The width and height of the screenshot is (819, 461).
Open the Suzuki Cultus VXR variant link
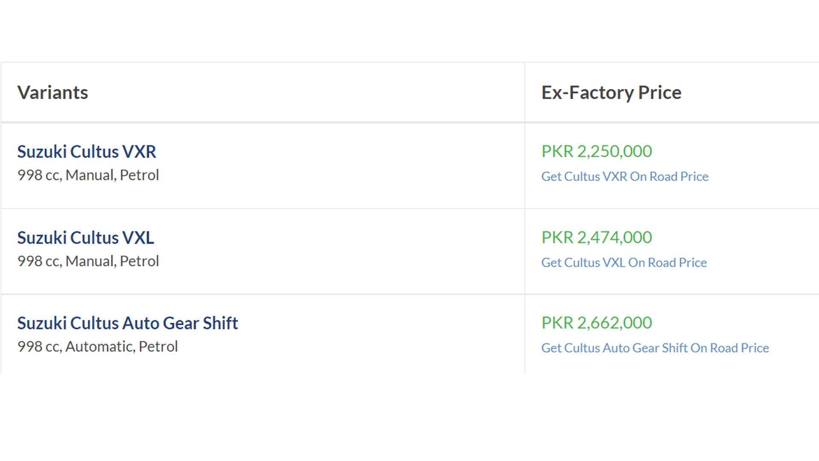(87, 152)
